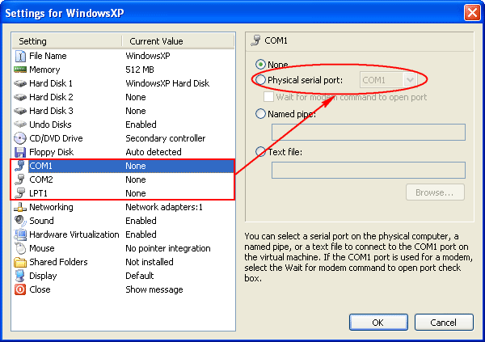Close the Settings for WindowsXP dialog

pos(472,13)
